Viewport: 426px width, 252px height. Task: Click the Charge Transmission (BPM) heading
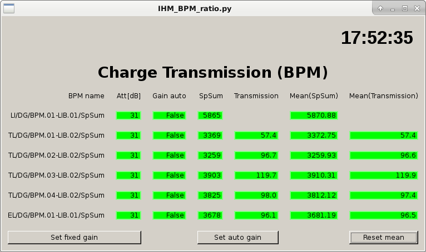pos(212,73)
